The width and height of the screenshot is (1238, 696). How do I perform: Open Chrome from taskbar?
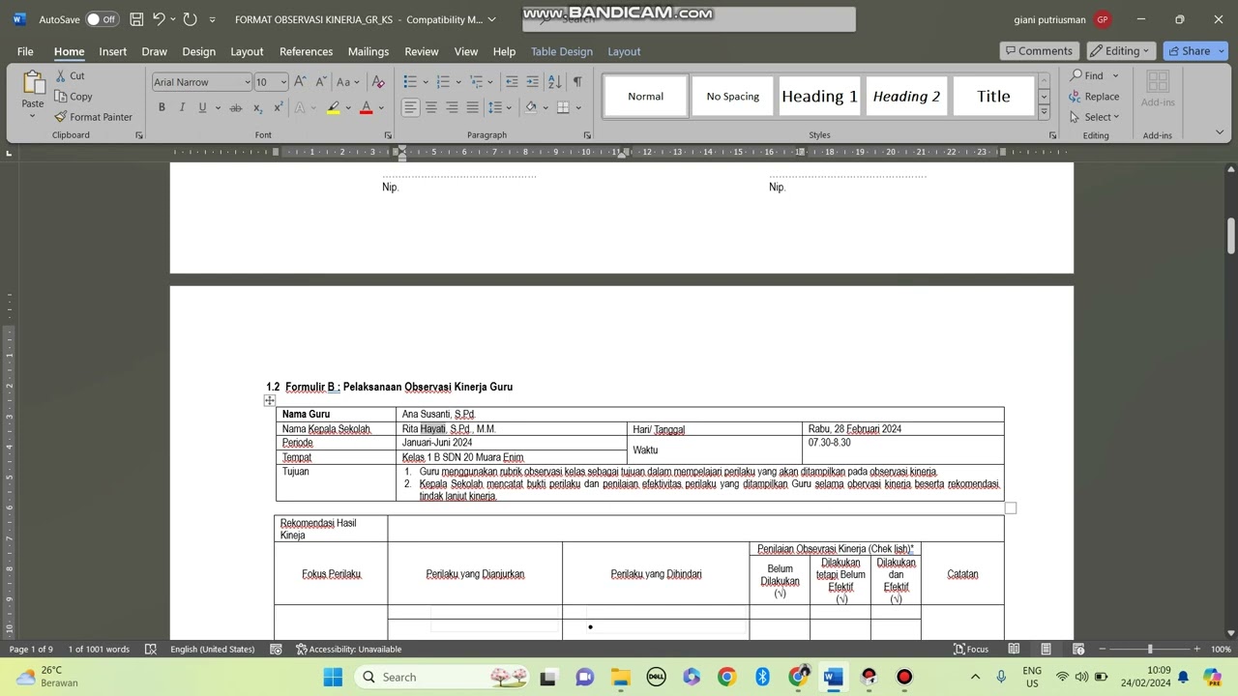coord(726,677)
